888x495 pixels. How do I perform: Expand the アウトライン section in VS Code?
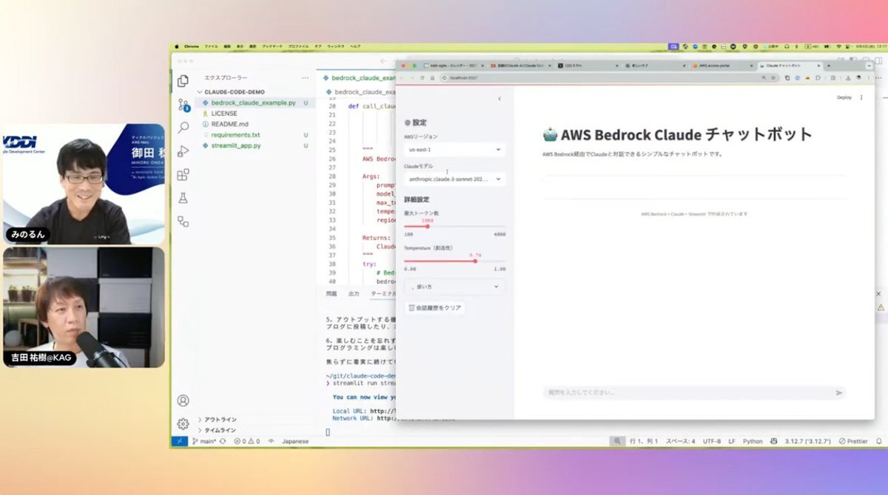pyautogui.click(x=220, y=420)
